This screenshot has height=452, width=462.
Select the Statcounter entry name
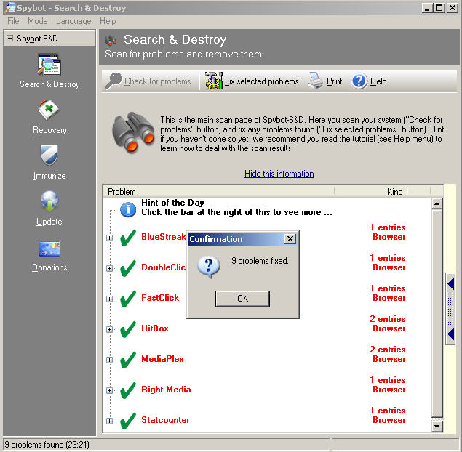coord(165,420)
